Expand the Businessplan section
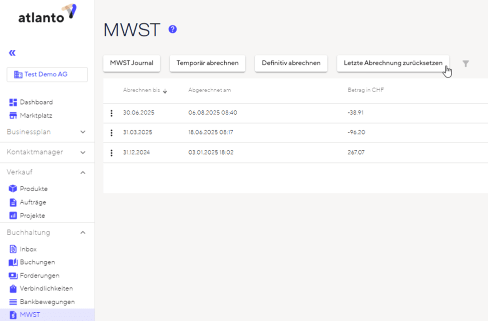The height and width of the screenshot is (321, 488). coord(83,132)
